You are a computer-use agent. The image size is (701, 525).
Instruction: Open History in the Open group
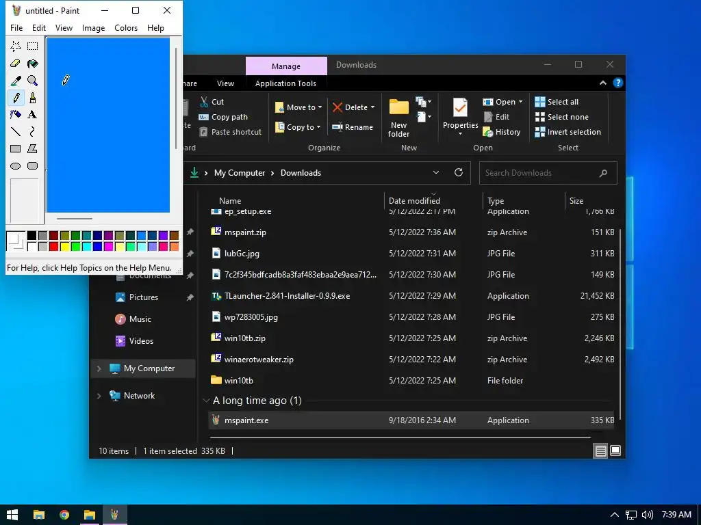tap(502, 132)
